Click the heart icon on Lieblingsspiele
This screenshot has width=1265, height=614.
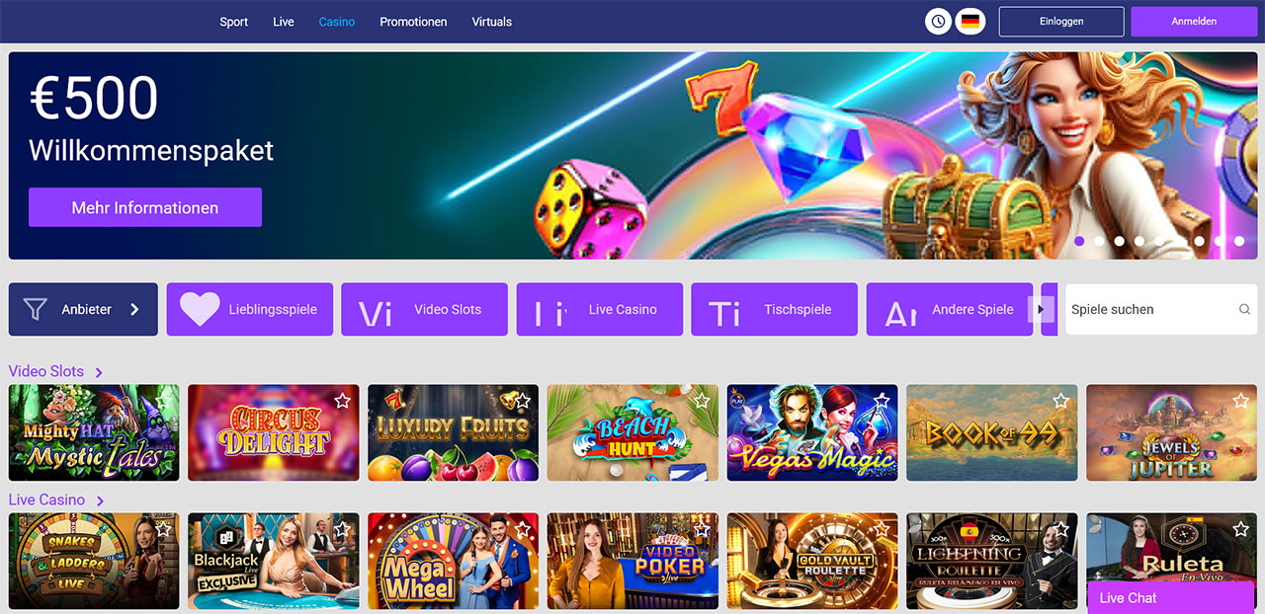(200, 309)
